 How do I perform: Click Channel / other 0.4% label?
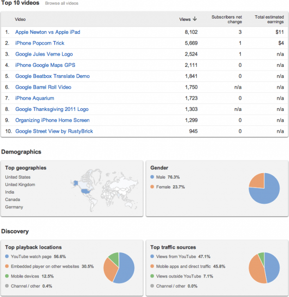31,286
